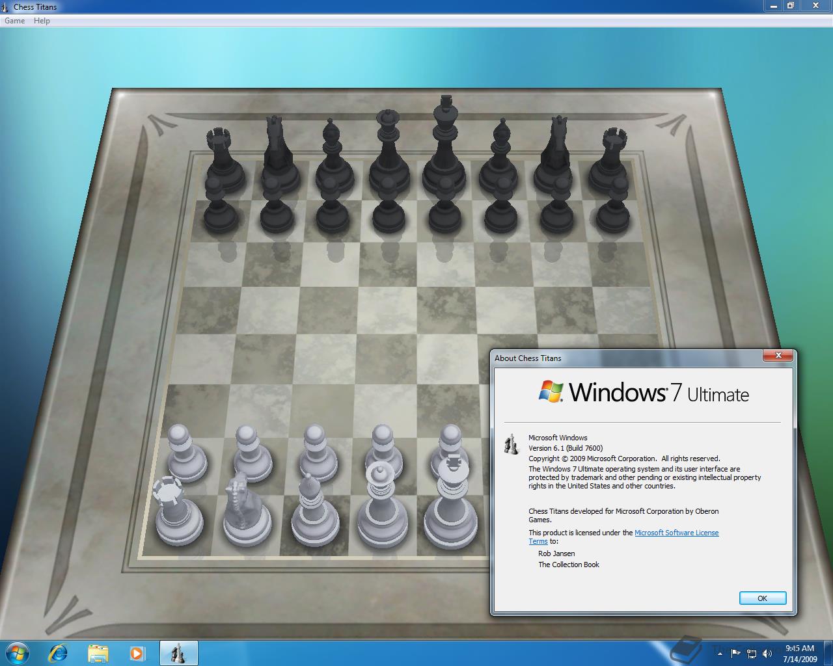Image resolution: width=833 pixels, height=666 pixels.
Task: Open the Game menu
Action: [14, 21]
